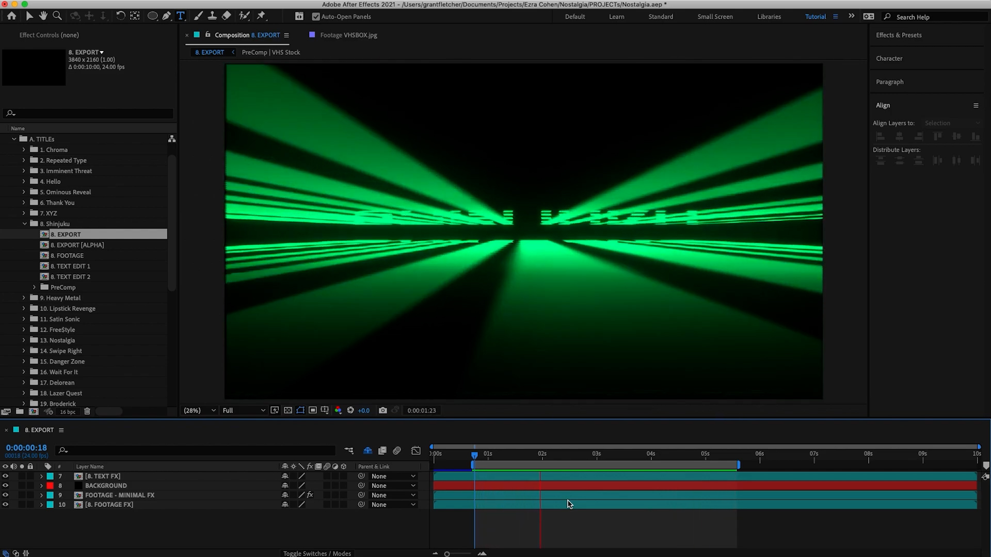
Task: Click the Tutorial workspace tab
Action: point(816,17)
